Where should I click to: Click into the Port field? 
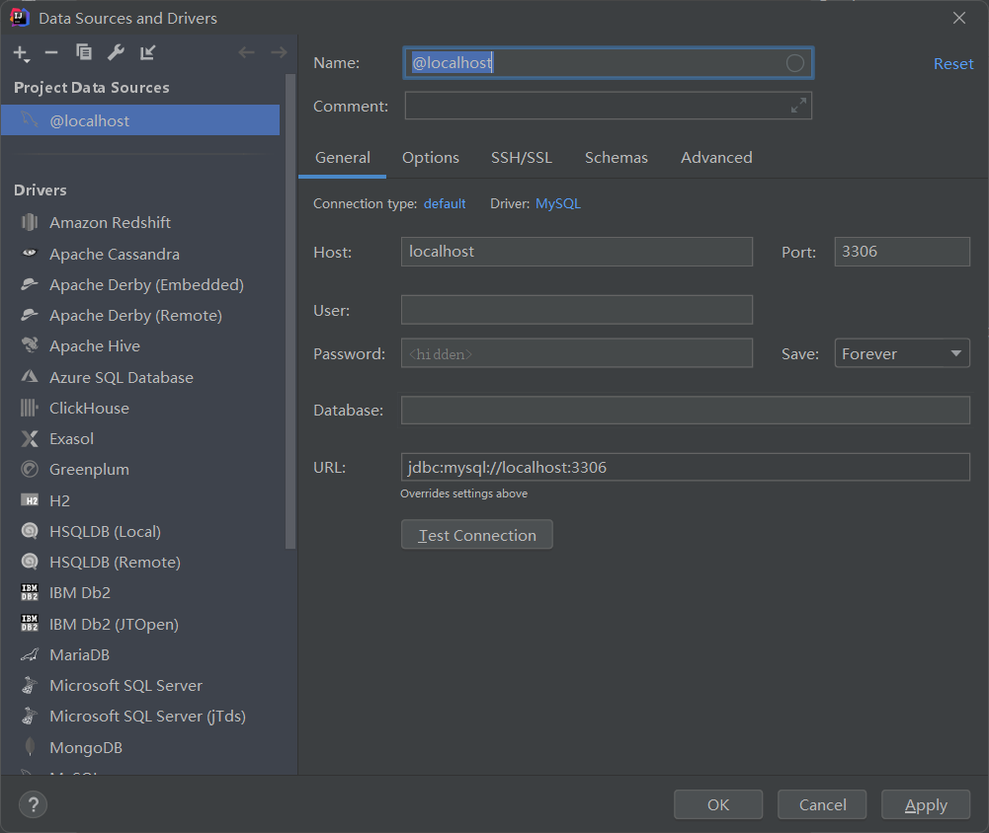point(902,252)
